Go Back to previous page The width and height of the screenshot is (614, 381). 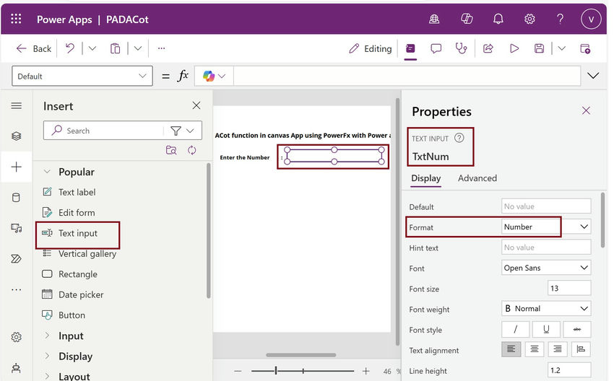34,48
